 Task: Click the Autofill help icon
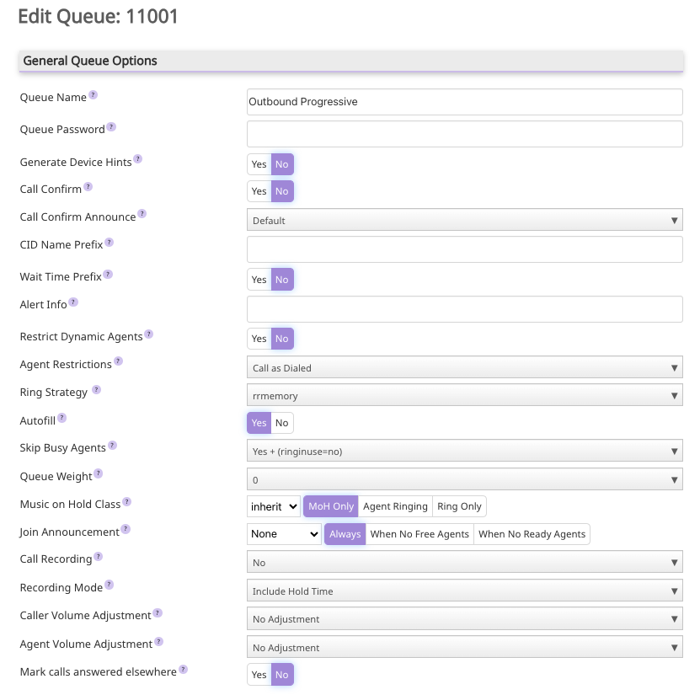pos(61,416)
